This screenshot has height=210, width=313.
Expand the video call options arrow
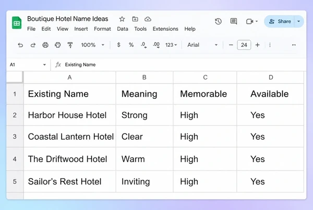257,21
